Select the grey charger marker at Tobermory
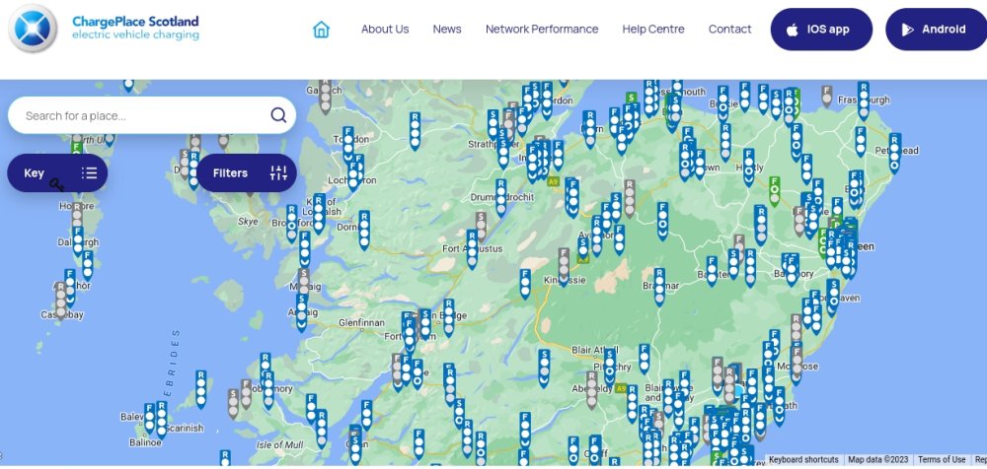Viewport: 987px width, 469px height. pos(246,393)
